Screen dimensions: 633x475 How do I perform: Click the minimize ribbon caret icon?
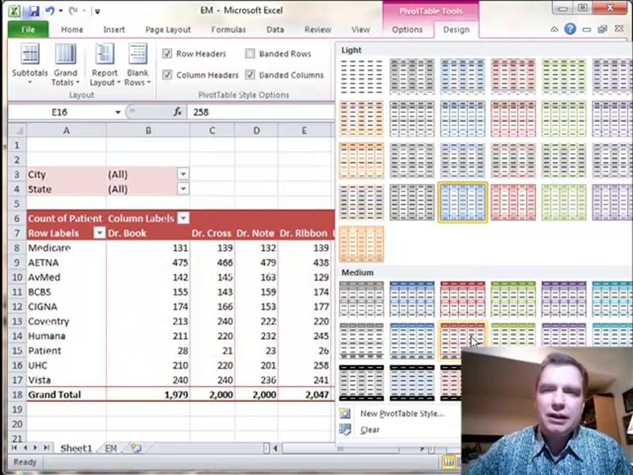click(x=555, y=29)
